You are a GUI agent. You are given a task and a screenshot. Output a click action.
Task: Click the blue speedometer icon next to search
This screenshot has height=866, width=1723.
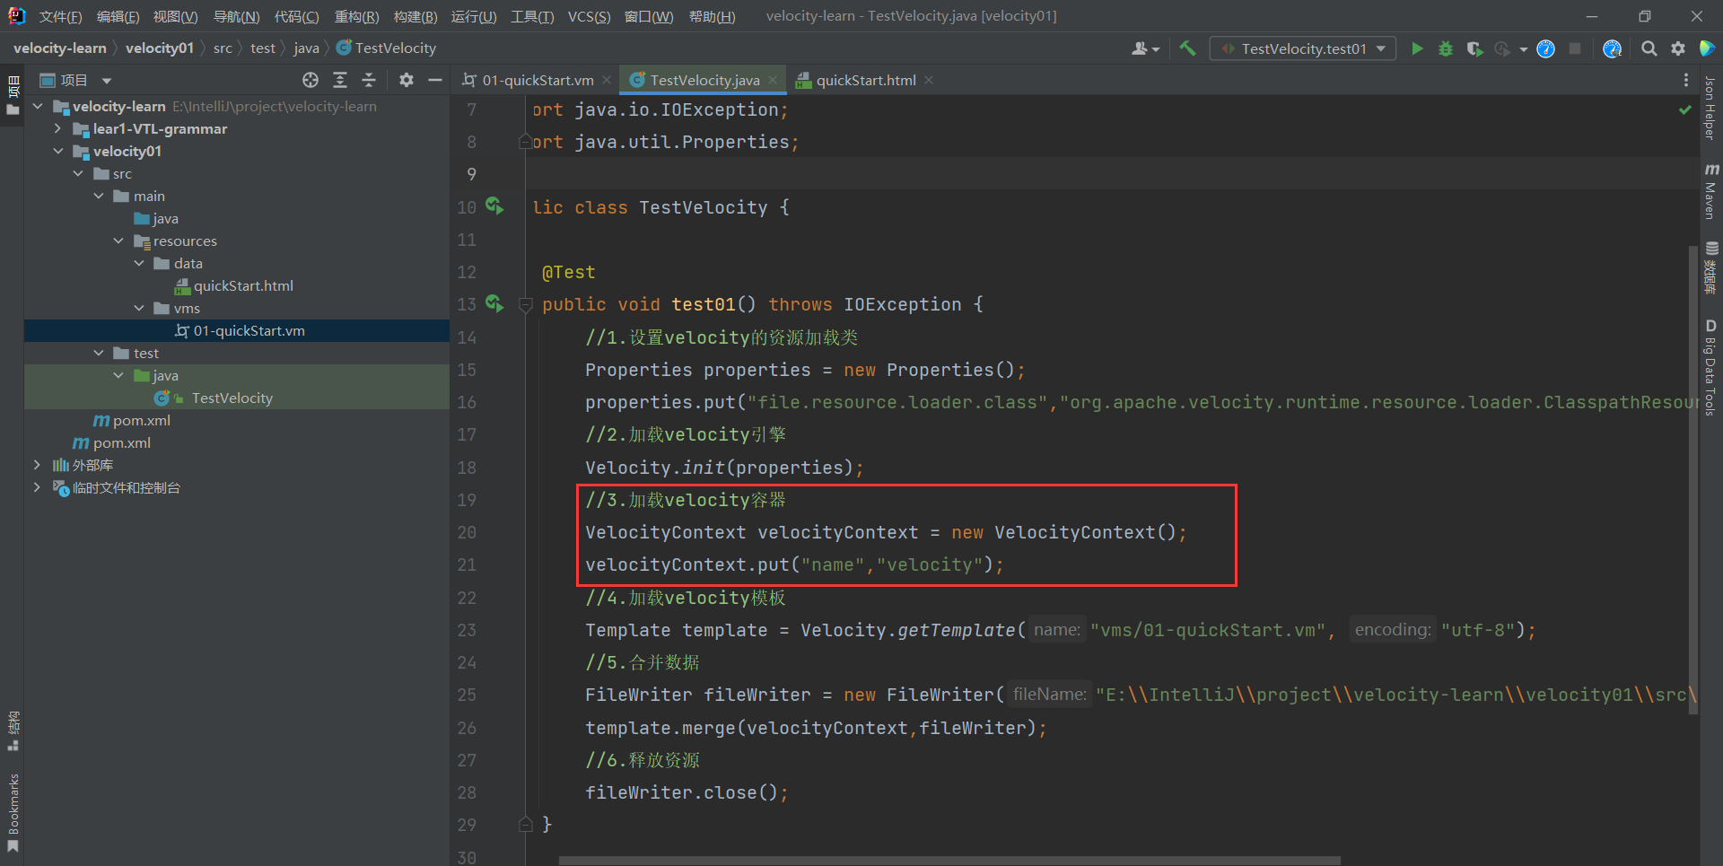(1613, 48)
